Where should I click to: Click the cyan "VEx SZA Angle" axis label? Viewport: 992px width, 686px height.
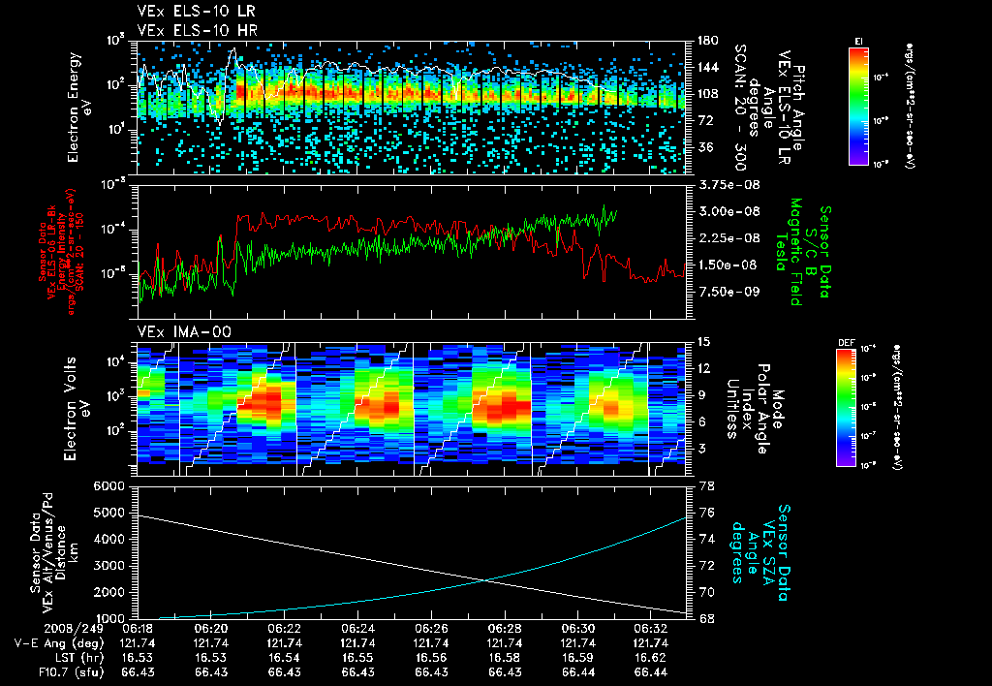point(760,552)
